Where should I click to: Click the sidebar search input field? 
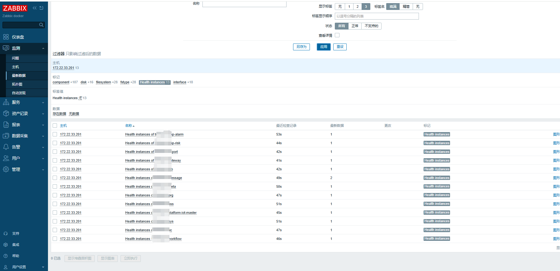point(21,25)
